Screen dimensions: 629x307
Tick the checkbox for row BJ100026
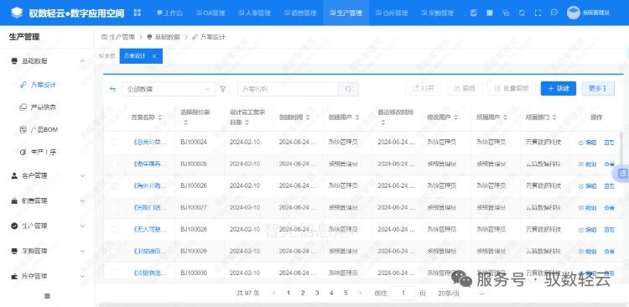pyautogui.click(x=114, y=186)
